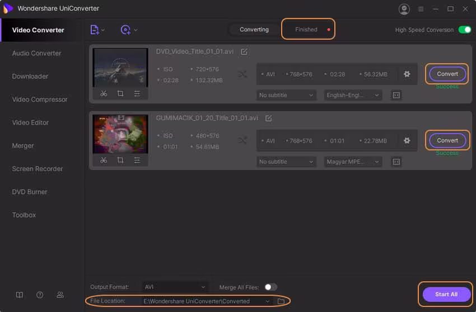
Task: Open effects list for GUMIMACIK_01_20 video
Action: [x=137, y=160]
